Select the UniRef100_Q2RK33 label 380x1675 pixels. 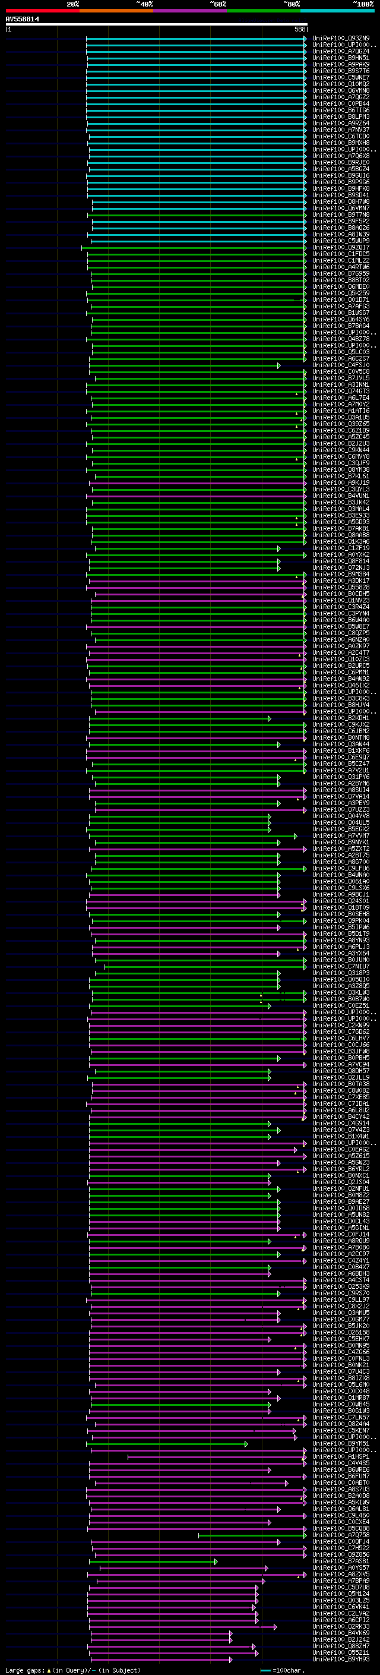tap(341, 1627)
